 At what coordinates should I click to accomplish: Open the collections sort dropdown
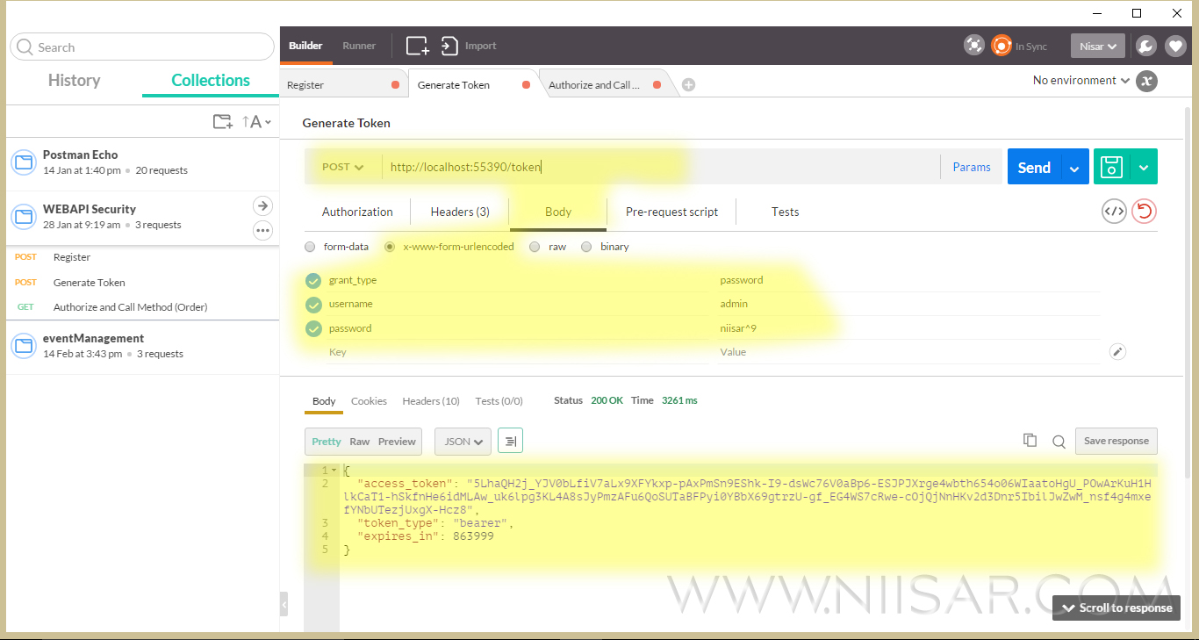click(256, 122)
